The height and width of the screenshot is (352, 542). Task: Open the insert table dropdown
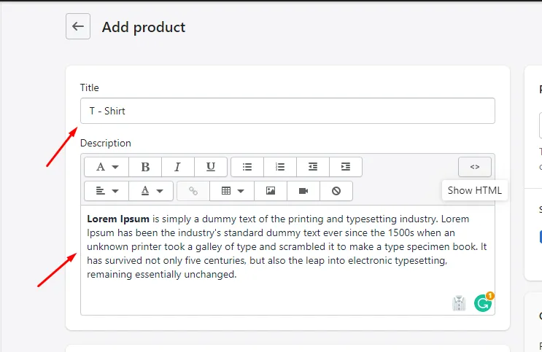point(232,191)
